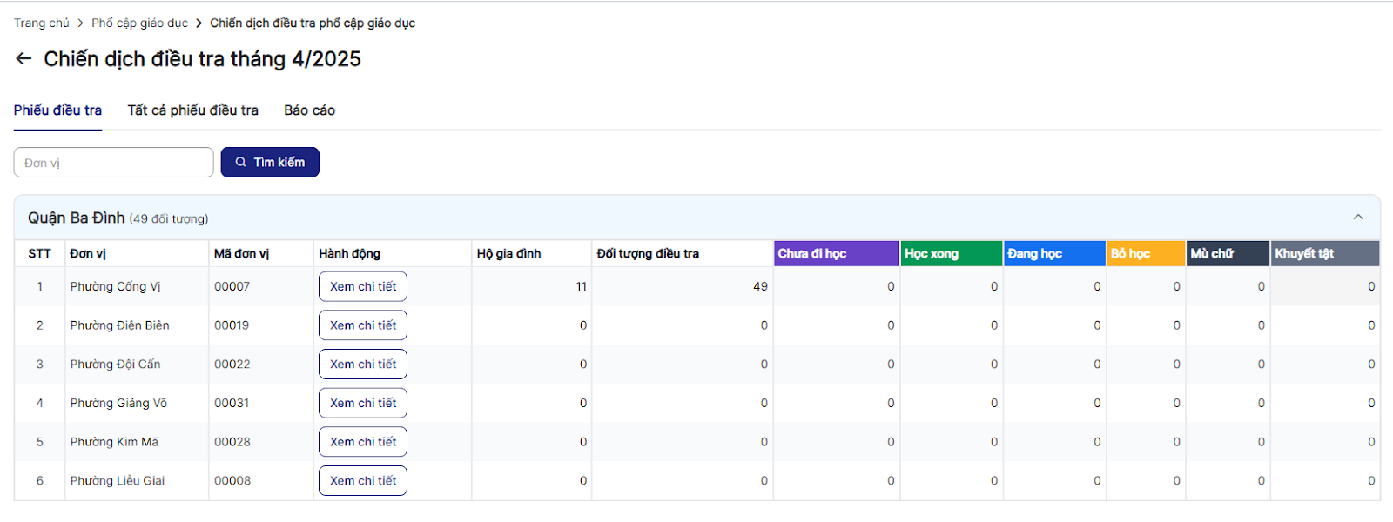
Task: Click the blue Đang học column header
Action: click(1053, 254)
